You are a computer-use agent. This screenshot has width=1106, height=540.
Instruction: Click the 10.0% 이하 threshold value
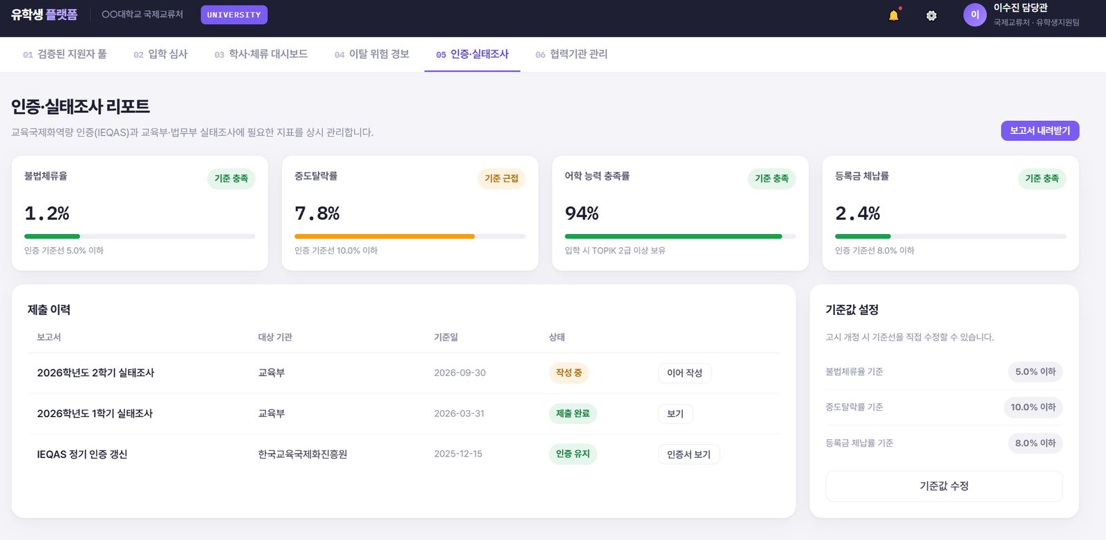click(x=1033, y=407)
